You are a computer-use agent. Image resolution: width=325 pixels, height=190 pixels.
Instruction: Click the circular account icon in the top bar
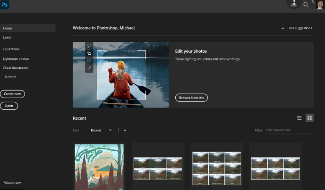(x=294, y=3)
